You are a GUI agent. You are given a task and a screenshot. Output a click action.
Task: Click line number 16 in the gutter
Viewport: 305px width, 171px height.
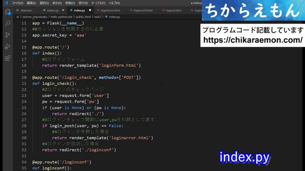pyautogui.click(x=24, y=53)
